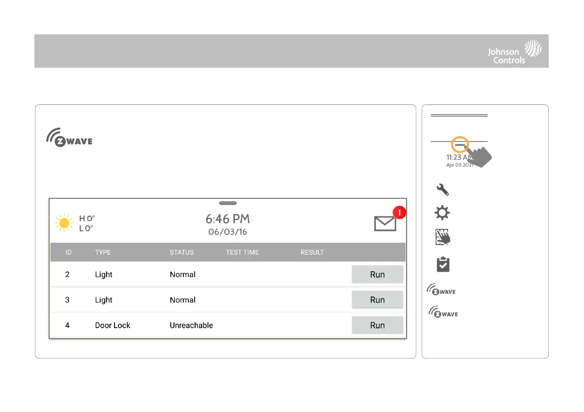Image resolution: width=584 pixels, height=412 pixels.
Task: Click the TEST TIME column header
Action: tap(242, 252)
